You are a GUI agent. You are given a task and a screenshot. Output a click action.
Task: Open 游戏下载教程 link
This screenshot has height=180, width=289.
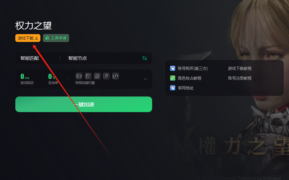pyautogui.click(x=239, y=69)
